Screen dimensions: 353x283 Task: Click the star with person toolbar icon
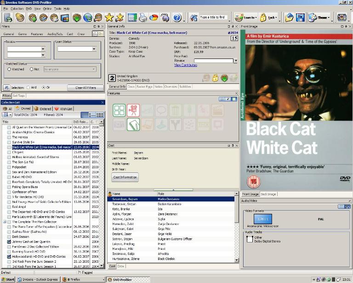click(120, 18)
